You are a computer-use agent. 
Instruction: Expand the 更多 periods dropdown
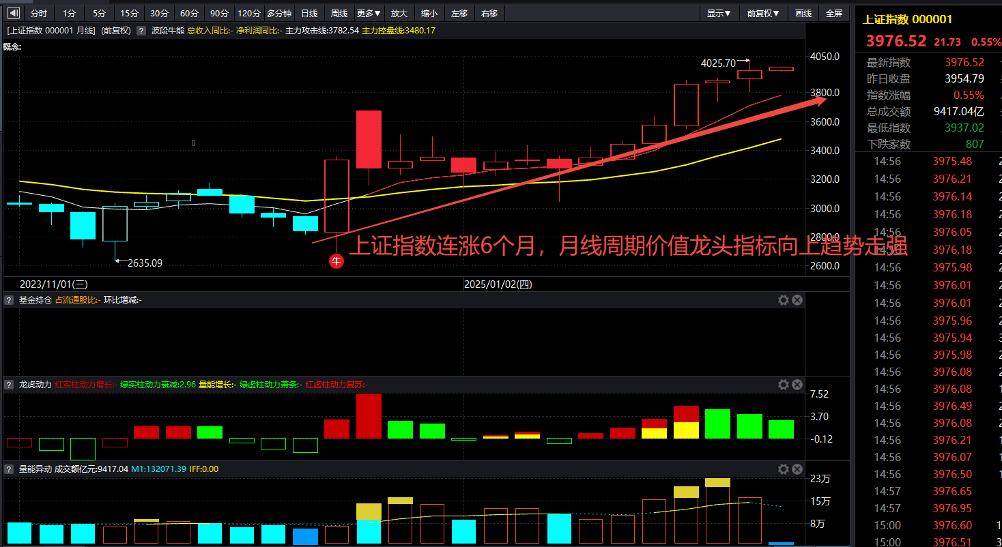[x=369, y=13]
